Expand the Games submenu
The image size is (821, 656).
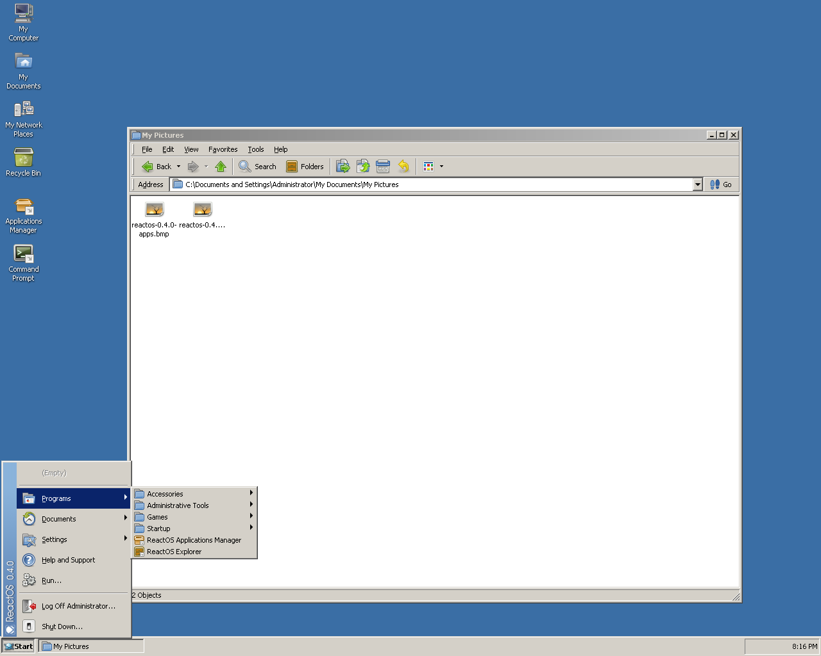[194, 517]
